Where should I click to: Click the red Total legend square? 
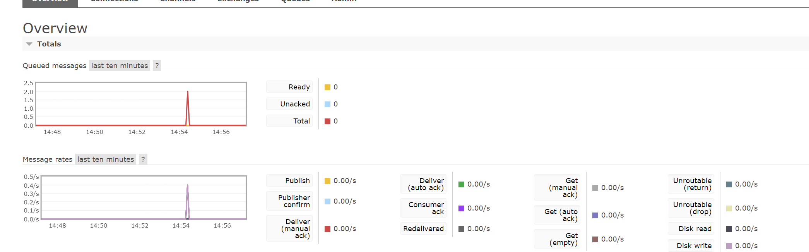click(327, 121)
